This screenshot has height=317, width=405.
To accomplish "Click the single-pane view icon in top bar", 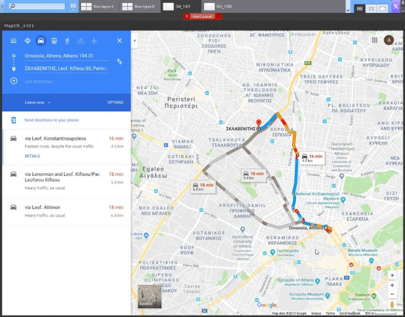I will click(382, 9).
